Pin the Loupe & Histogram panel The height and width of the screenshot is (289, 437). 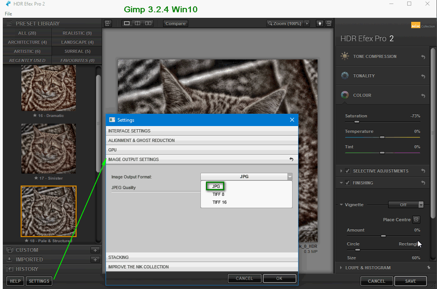(x=429, y=268)
